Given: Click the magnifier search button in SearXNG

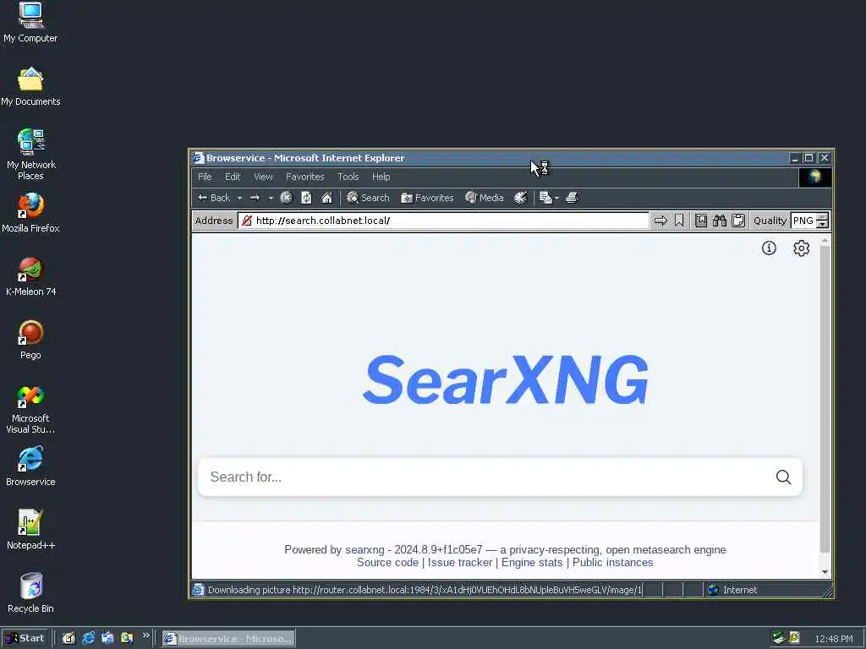Looking at the screenshot, I should pos(783,477).
